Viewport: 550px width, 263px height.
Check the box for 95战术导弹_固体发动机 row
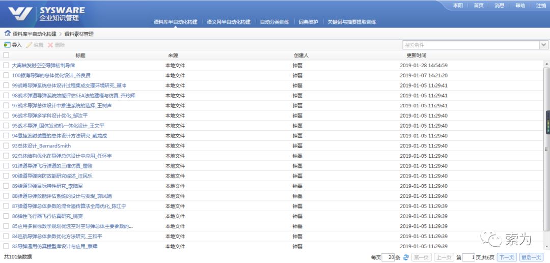coord(6,126)
